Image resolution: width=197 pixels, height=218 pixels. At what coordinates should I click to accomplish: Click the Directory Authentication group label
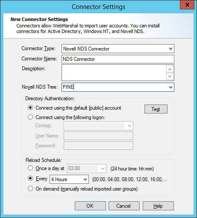click(x=50, y=99)
